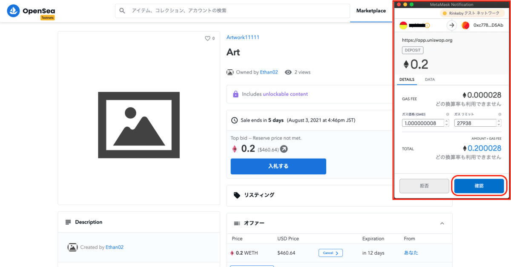Cancel the 0.2 WETH offer
This screenshot has height=267, width=511.
(x=330, y=253)
